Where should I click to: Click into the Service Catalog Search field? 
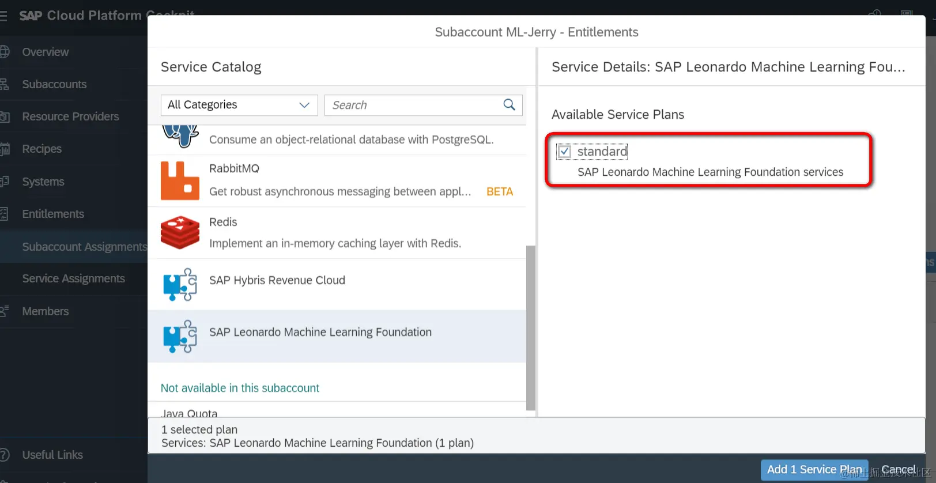tap(414, 105)
